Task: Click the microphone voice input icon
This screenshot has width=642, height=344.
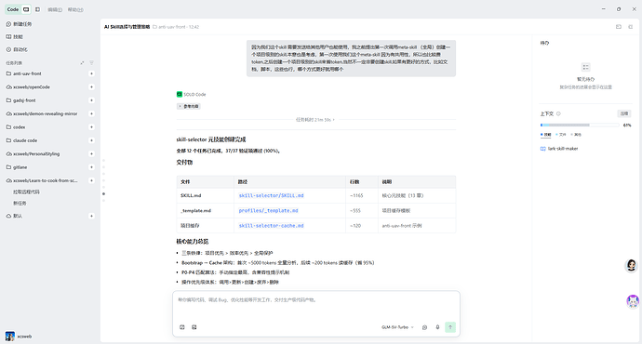Action: pyautogui.click(x=437, y=327)
